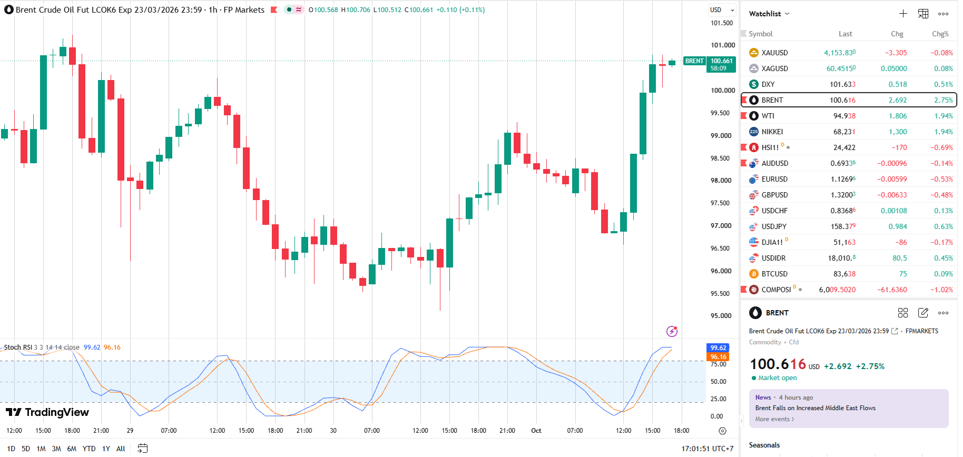This screenshot has width=963, height=457.
Task: Select the 1D time range
Action: [11, 449]
